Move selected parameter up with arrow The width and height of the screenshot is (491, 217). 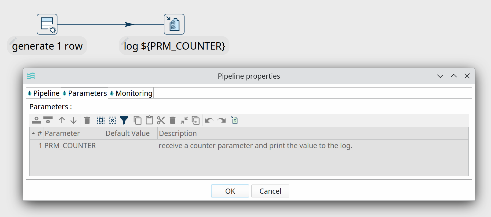[x=62, y=120]
